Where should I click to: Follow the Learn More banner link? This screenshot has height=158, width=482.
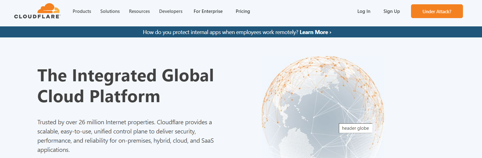tap(315, 32)
